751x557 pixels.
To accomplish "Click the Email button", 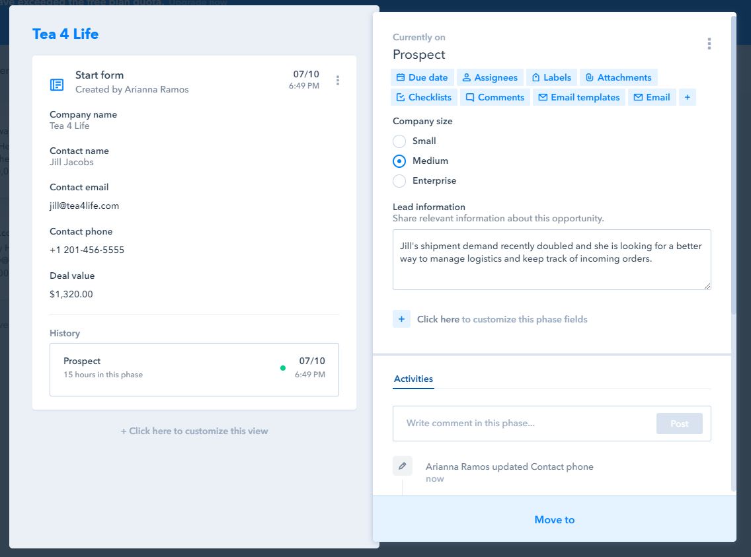I will point(652,97).
